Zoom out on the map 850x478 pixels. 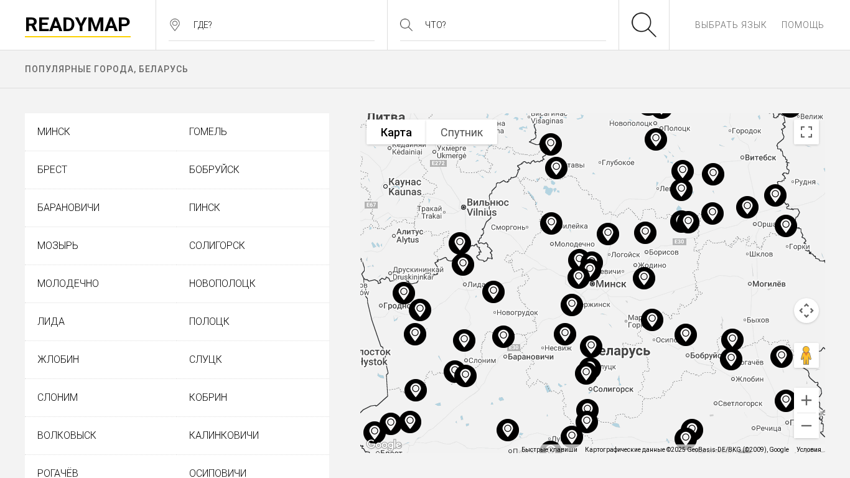tap(806, 426)
